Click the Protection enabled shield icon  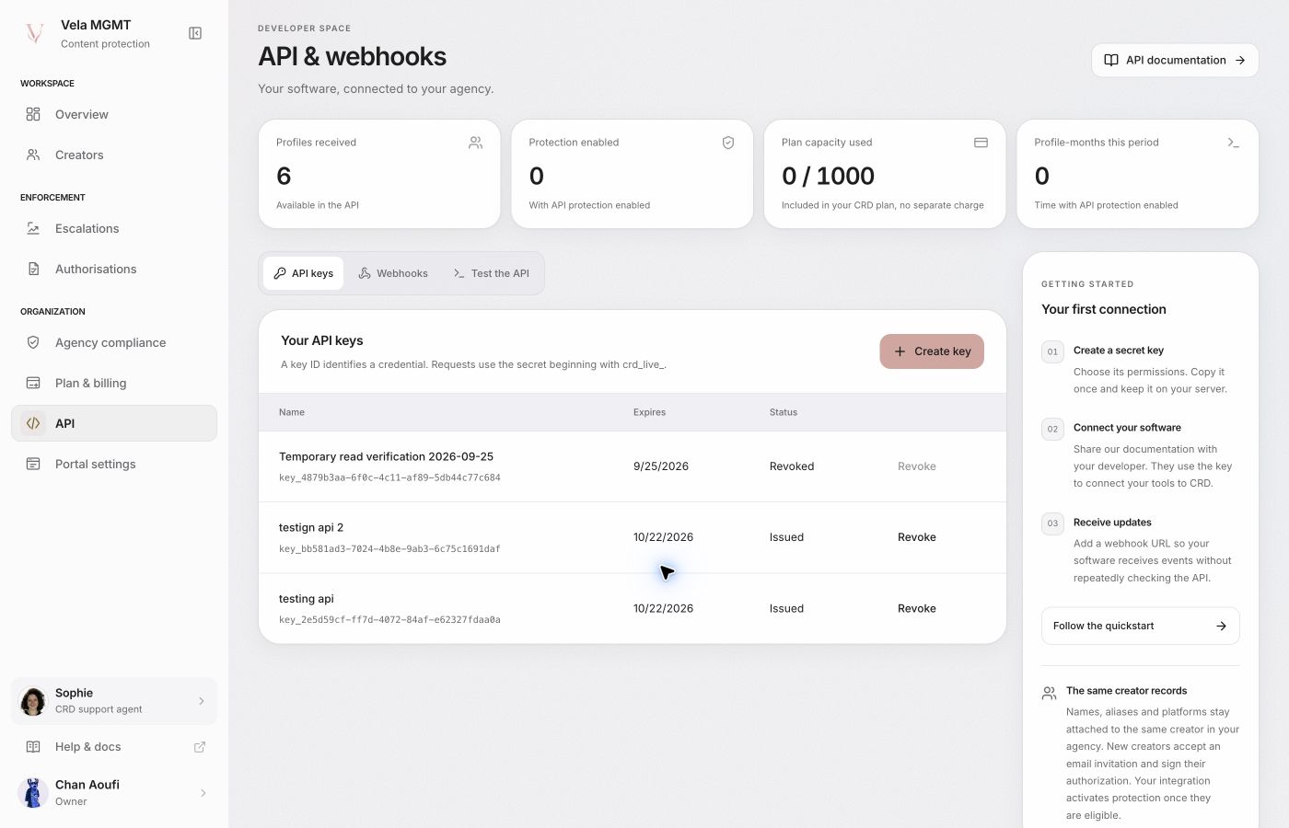(x=728, y=143)
